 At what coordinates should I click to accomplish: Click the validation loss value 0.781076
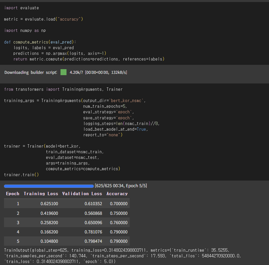point(93,232)
